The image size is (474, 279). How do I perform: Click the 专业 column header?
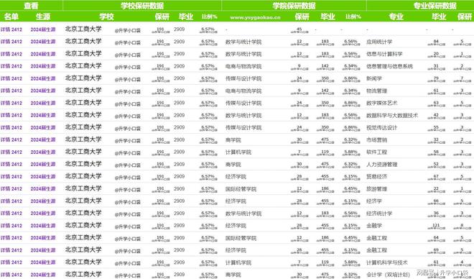pyautogui.click(x=396, y=17)
